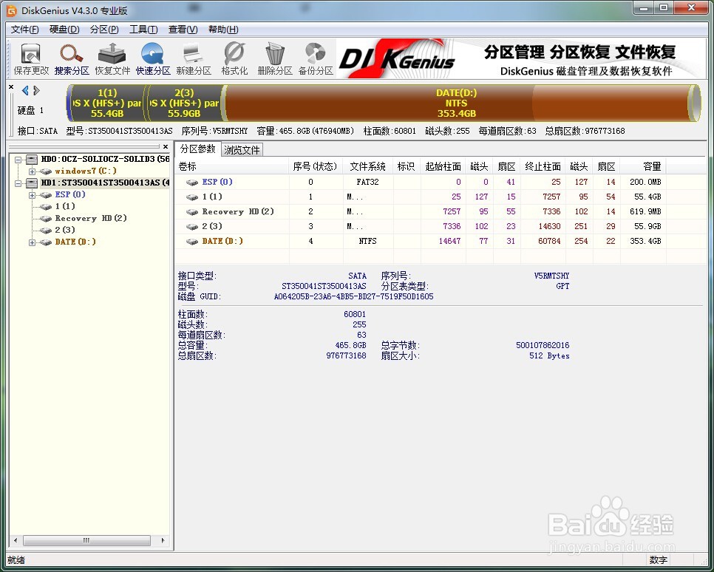This screenshot has width=714, height=572.
Task: Click the ESP(0) partition icon in the table
Action: 192,182
